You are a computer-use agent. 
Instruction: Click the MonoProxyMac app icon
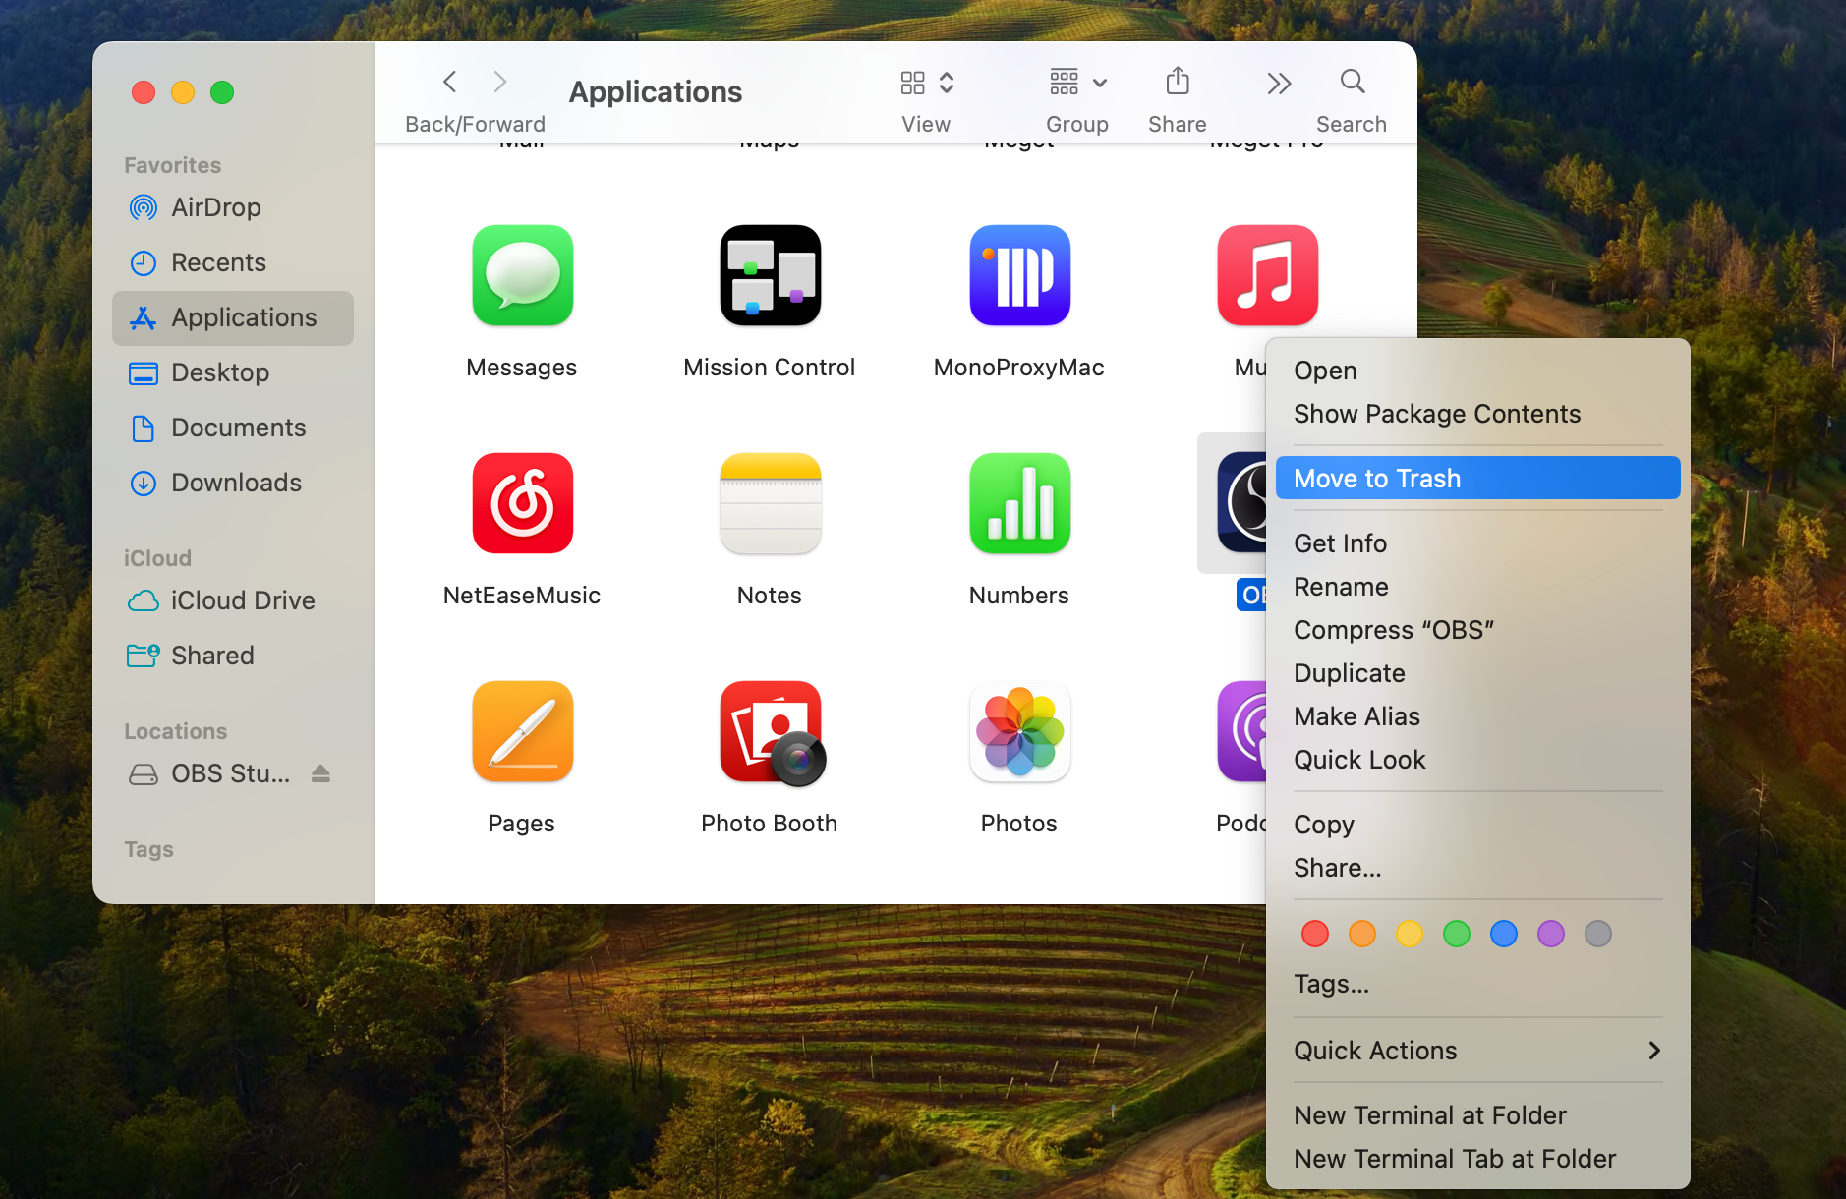pyautogui.click(x=1019, y=276)
